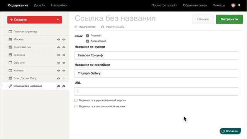Open the Помощь menu item

[x=219, y=5]
